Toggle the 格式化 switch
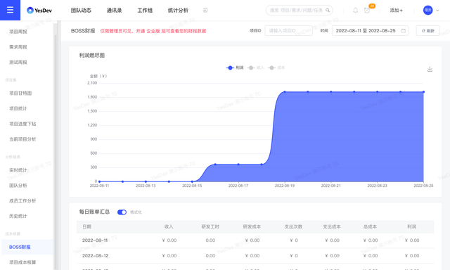The height and width of the screenshot is (270, 450). (x=122, y=212)
